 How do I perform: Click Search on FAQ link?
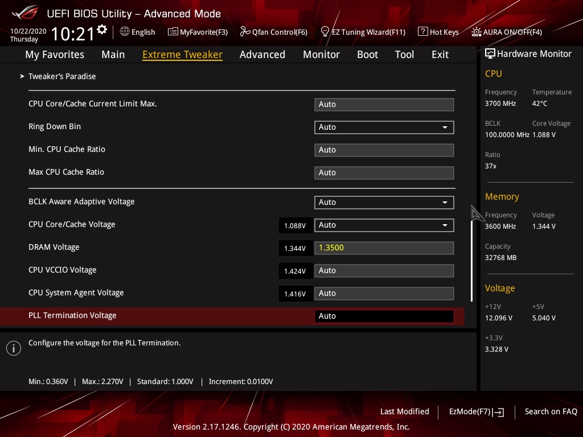click(x=551, y=411)
